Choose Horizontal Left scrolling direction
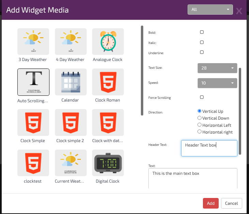 click(200, 125)
